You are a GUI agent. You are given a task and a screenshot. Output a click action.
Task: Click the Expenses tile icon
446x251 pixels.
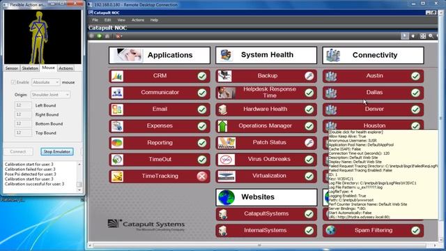click(x=117, y=126)
